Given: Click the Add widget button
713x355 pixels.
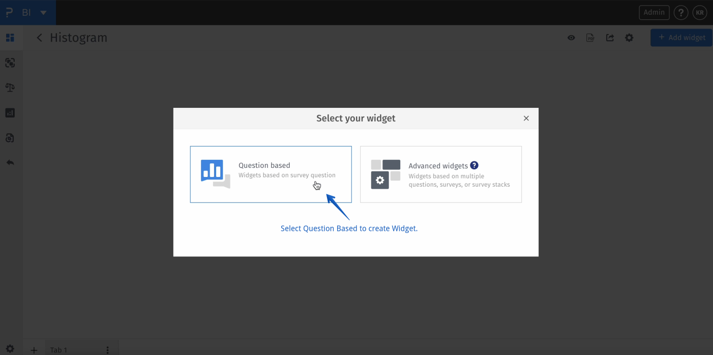Looking at the screenshot, I should [x=681, y=37].
